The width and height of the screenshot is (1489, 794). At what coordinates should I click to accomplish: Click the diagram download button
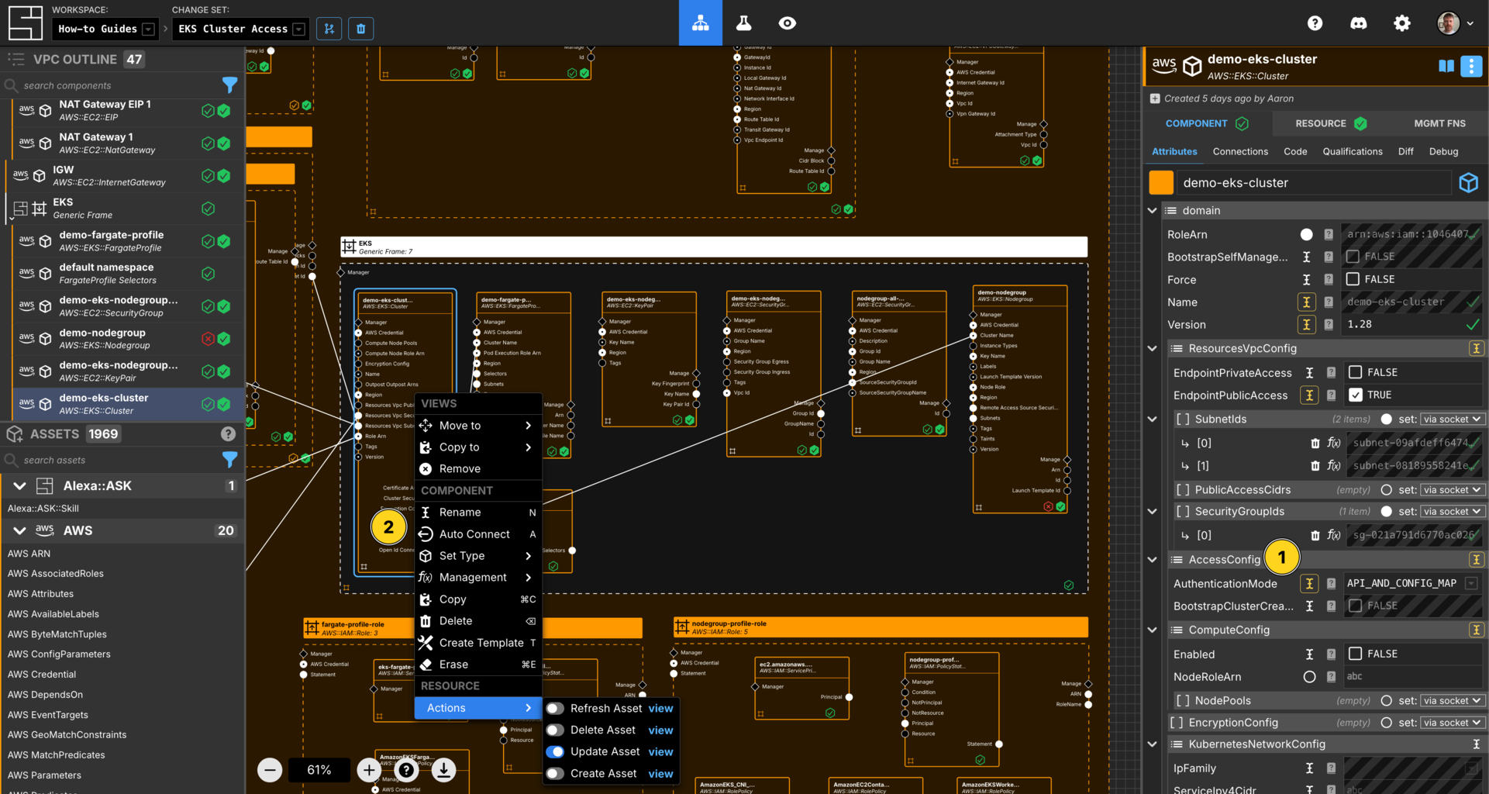click(443, 770)
